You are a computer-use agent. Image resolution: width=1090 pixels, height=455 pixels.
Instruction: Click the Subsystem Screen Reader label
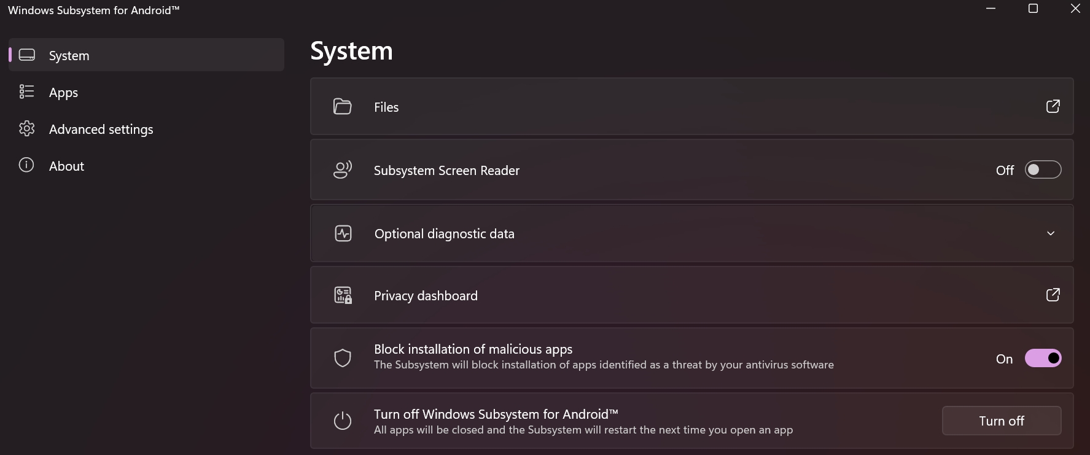[446, 170]
